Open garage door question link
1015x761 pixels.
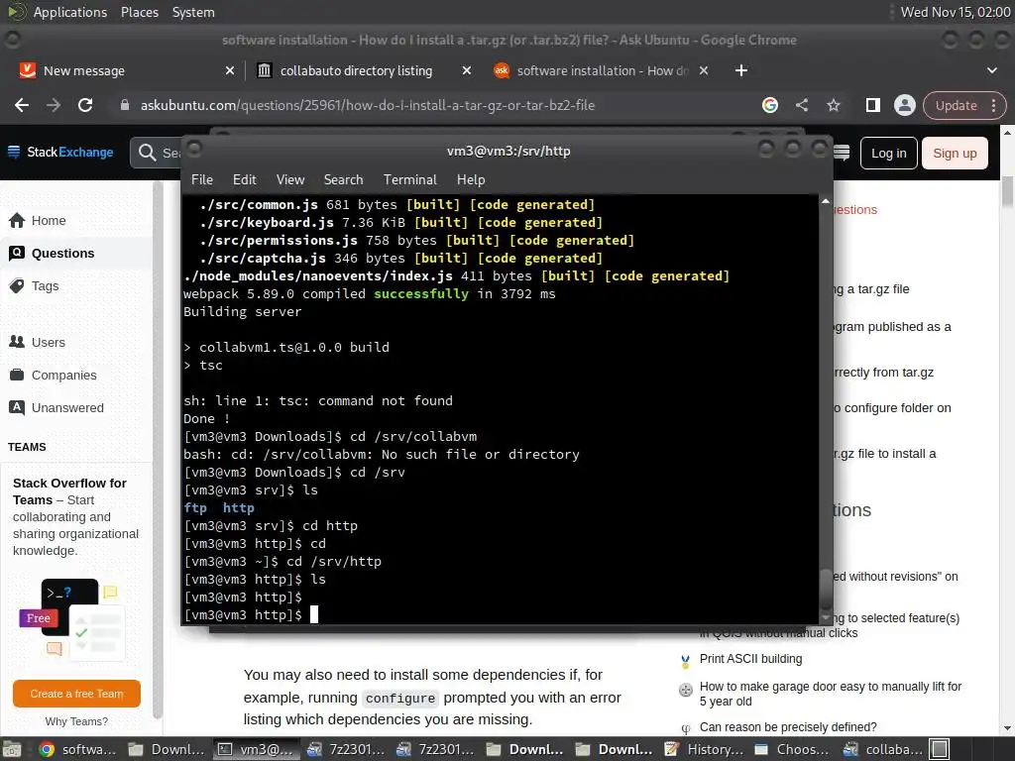point(831,694)
